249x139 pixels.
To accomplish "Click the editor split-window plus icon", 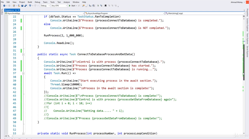I will [x=244, y=16].
